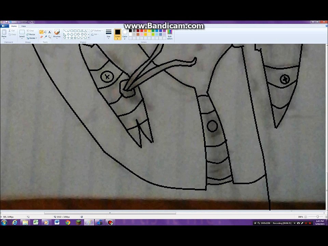Choose the Rectangle shape
The width and height of the screenshot is (328, 246).
tap(75, 31)
